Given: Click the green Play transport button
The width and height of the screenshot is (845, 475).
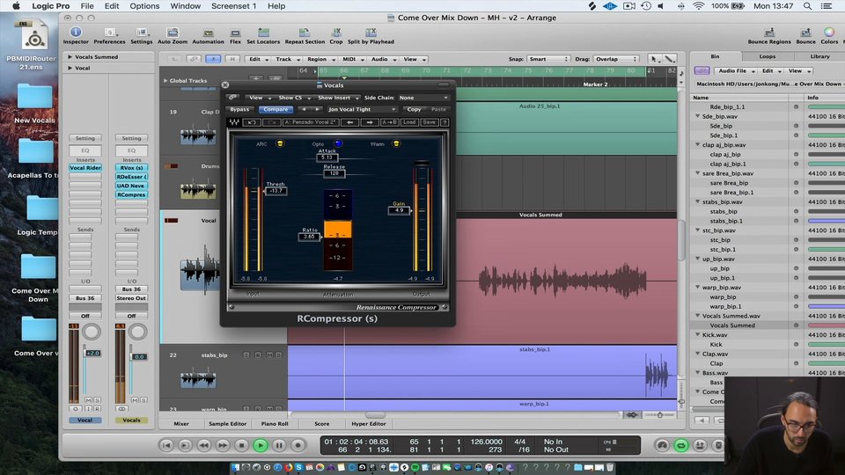Looking at the screenshot, I should pyautogui.click(x=261, y=445).
